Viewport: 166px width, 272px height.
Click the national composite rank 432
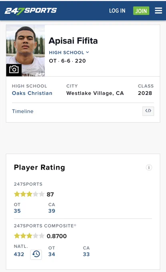click(x=19, y=254)
